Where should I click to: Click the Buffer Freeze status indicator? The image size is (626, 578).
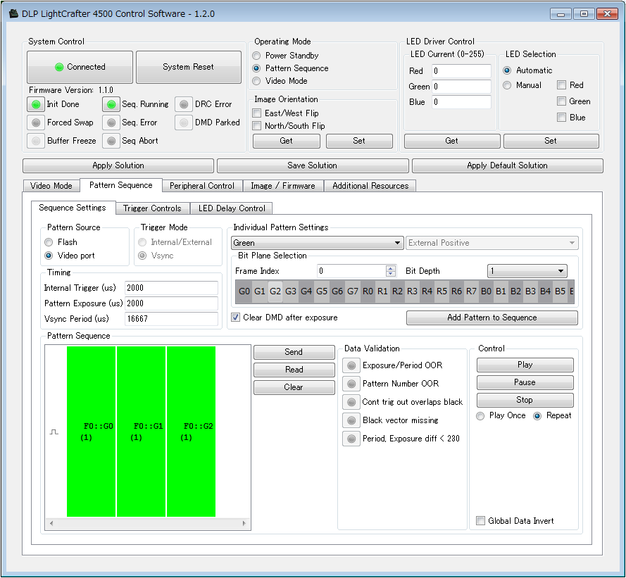coord(35,141)
